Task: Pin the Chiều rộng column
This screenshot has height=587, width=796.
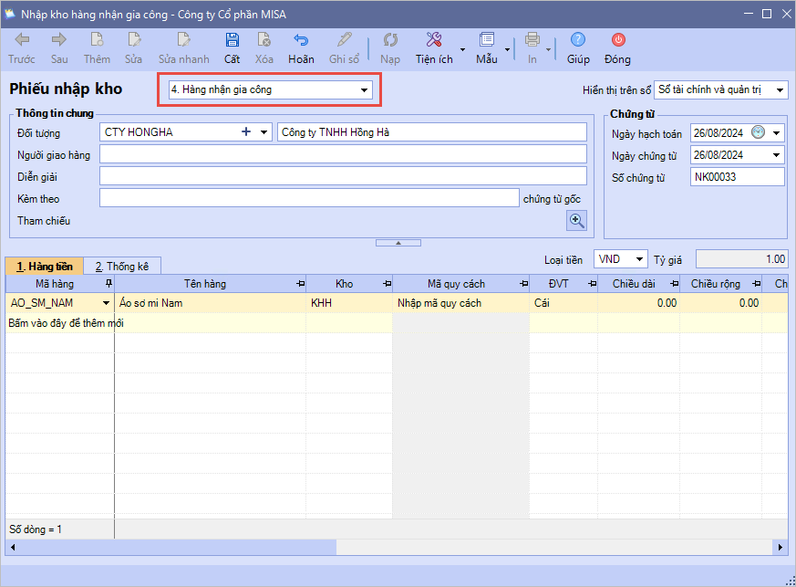Action: click(757, 284)
